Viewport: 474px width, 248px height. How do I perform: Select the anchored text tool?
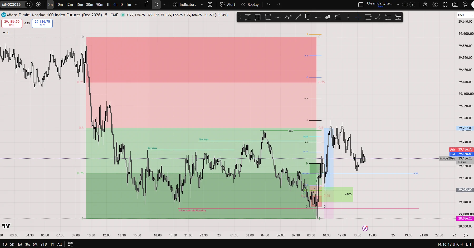pyautogui.click(x=308, y=17)
